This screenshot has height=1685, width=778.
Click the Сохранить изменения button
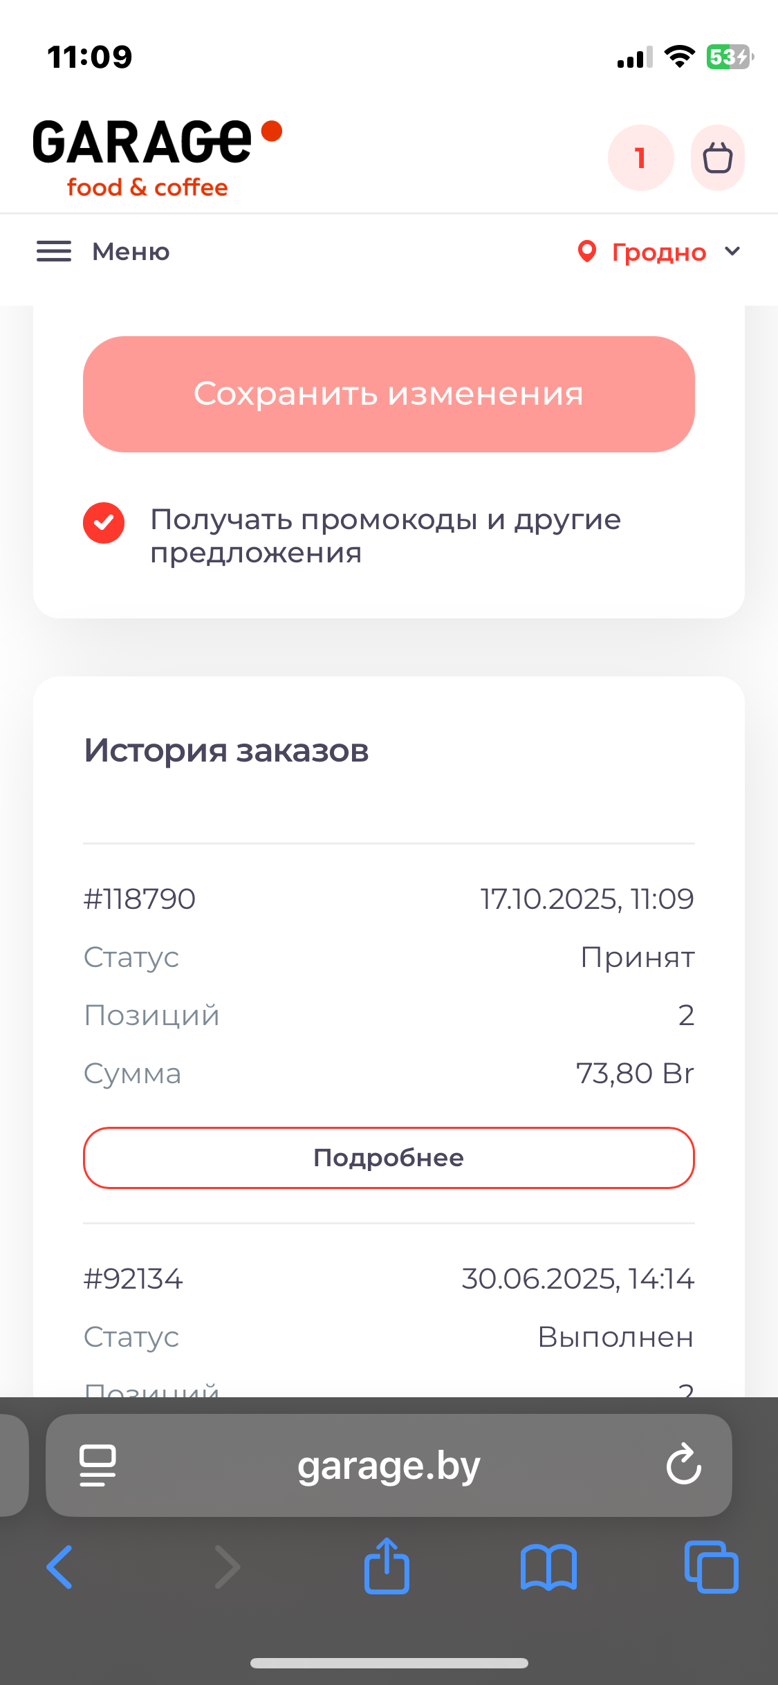389,394
